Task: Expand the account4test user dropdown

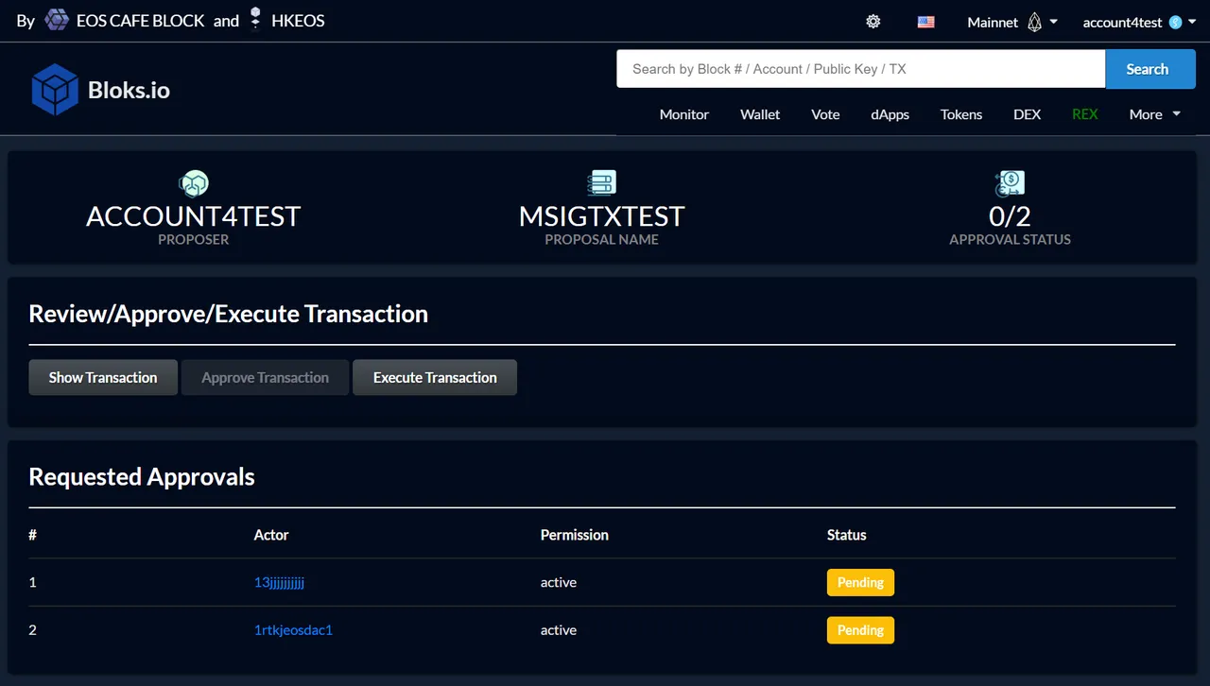Action: [1132, 22]
